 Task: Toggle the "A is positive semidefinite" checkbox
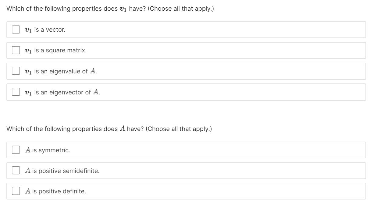pos(16,171)
